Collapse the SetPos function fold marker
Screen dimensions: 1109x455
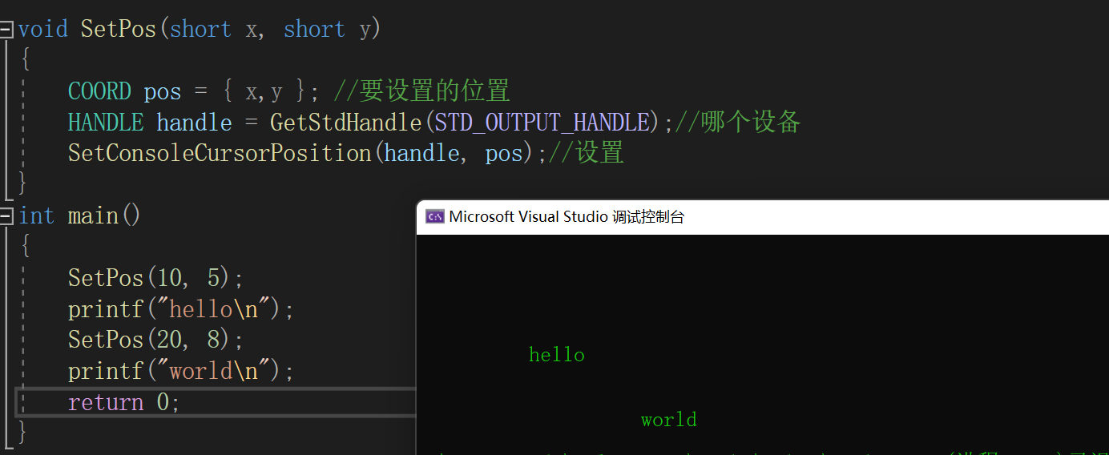[x=6, y=30]
